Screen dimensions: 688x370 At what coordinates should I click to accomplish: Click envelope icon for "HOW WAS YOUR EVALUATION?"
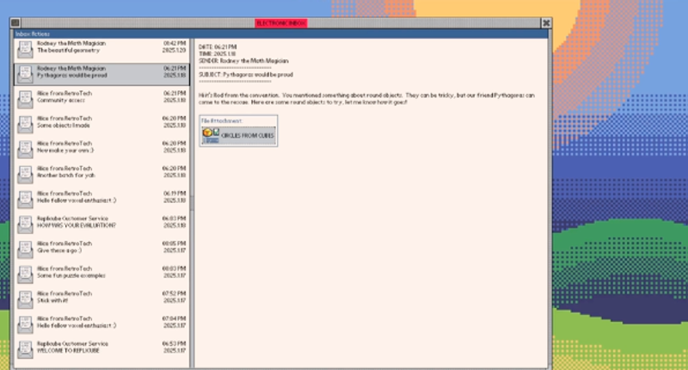pos(25,225)
